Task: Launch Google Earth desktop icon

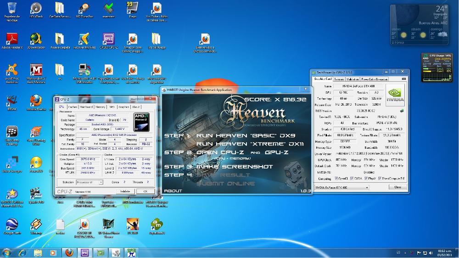Action: (x=12, y=226)
